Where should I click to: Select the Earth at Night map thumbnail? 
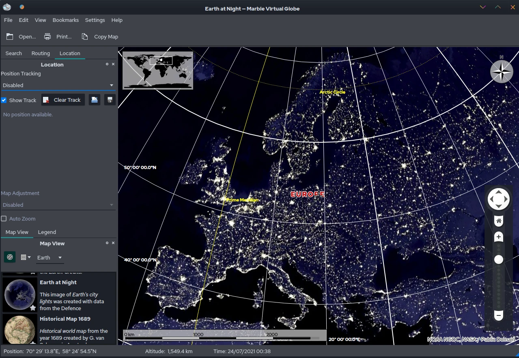(x=20, y=295)
